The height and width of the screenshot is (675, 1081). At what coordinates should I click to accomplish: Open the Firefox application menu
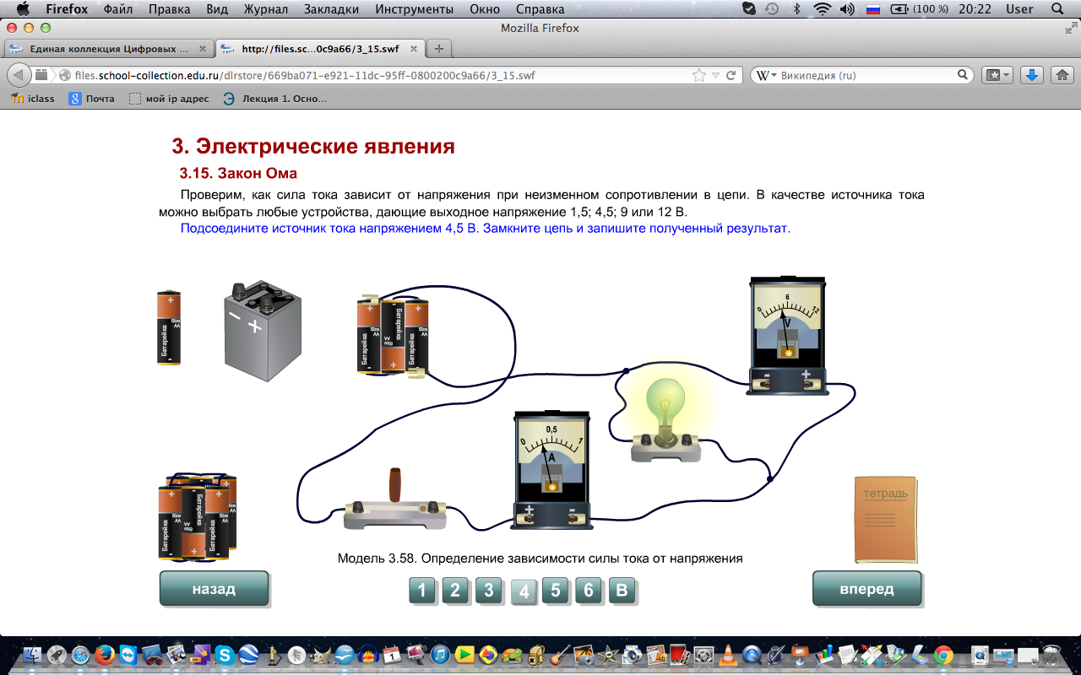point(67,9)
